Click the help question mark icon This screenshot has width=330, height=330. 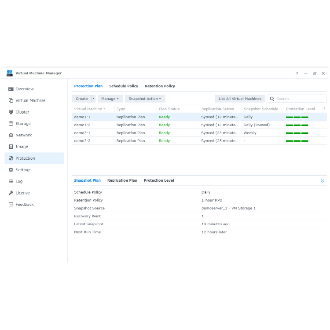pos(297,73)
